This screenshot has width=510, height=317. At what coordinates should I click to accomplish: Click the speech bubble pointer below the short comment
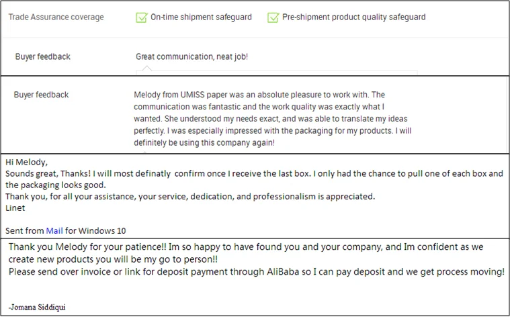point(148,68)
